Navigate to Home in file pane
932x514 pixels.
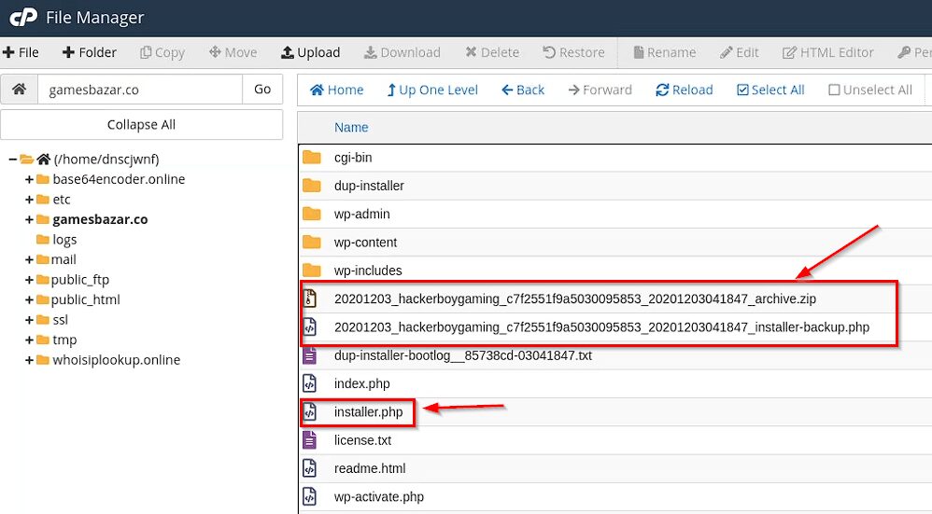click(337, 90)
